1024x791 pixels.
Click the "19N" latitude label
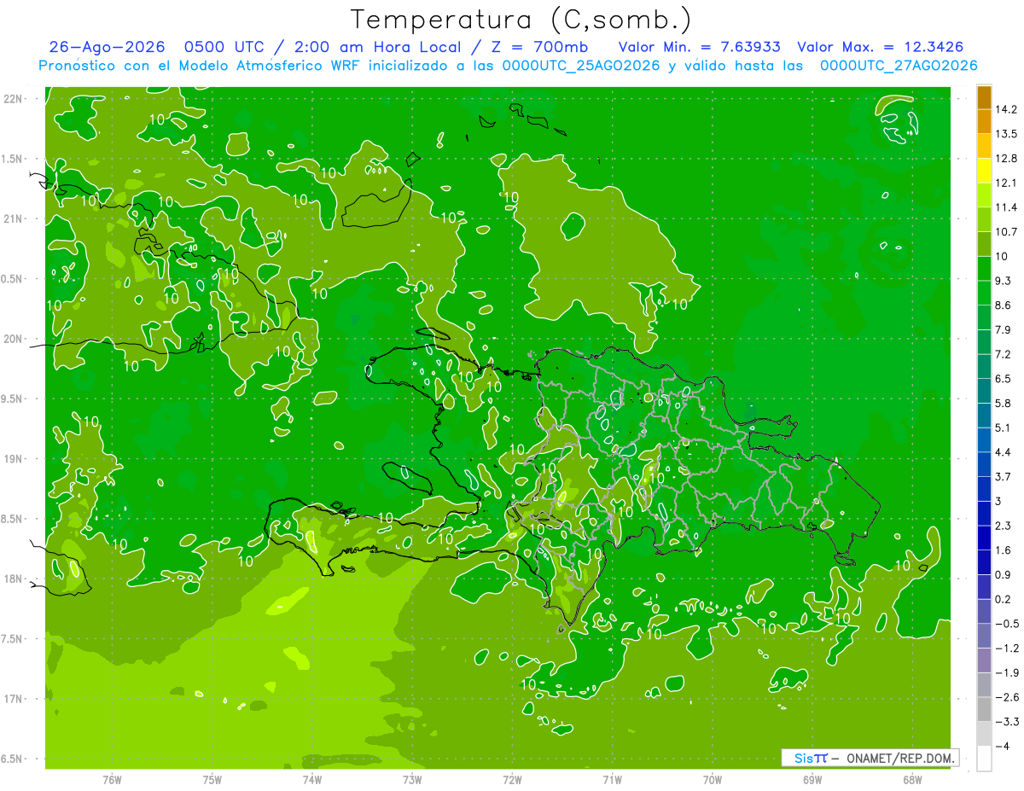coord(12,459)
